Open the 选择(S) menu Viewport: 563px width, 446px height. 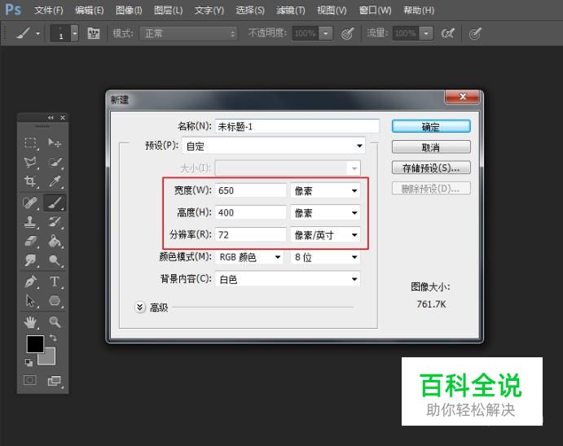(250, 10)
